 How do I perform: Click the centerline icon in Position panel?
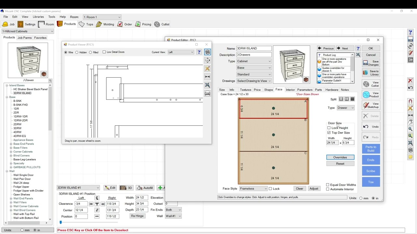(97, 198)
